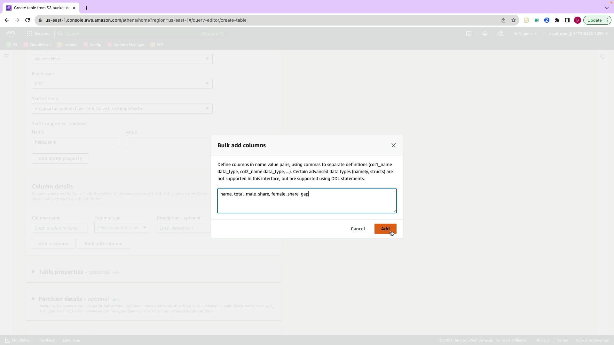The height and width of the screenshot is (345, 614).
Task: Click the Add button in dialog
Action: coord(385,229)
